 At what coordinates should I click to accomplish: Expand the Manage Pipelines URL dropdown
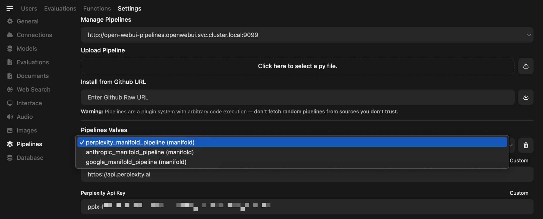[x=529, y=35]
